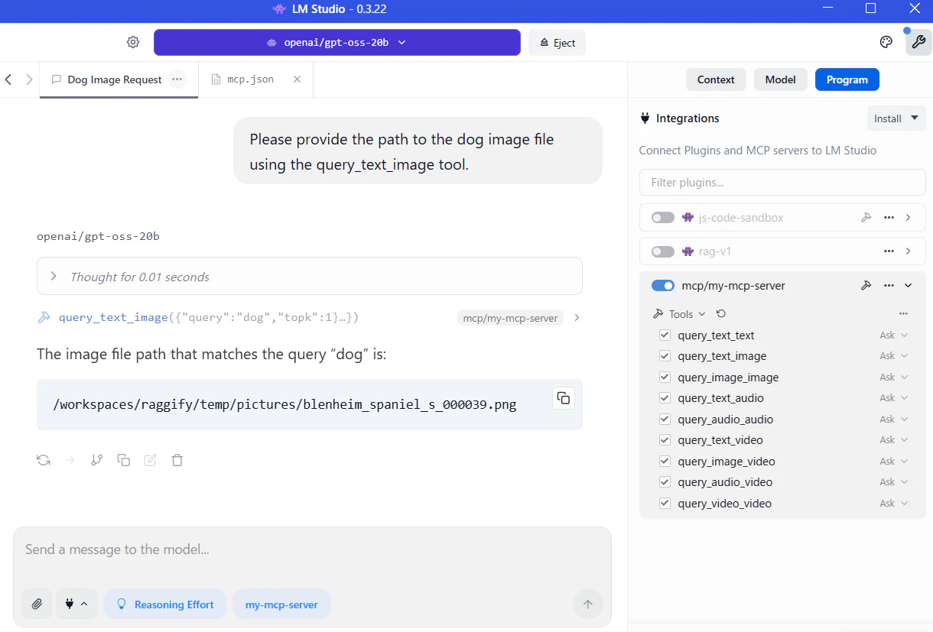Viewport: 933px width, 632px height.
Task: Uncheck the query_text_video tool
Action: pos(665,440)
